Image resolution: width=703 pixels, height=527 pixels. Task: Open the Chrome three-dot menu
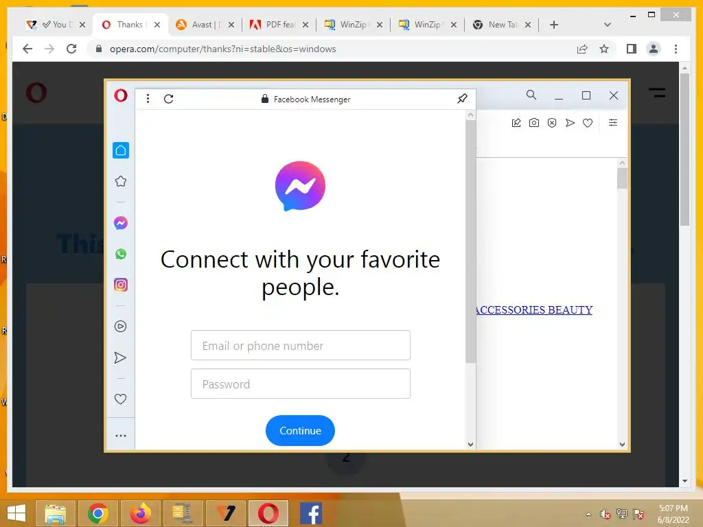tap(676, 49)
